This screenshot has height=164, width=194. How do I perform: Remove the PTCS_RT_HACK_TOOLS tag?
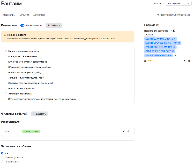coord(171,55)
